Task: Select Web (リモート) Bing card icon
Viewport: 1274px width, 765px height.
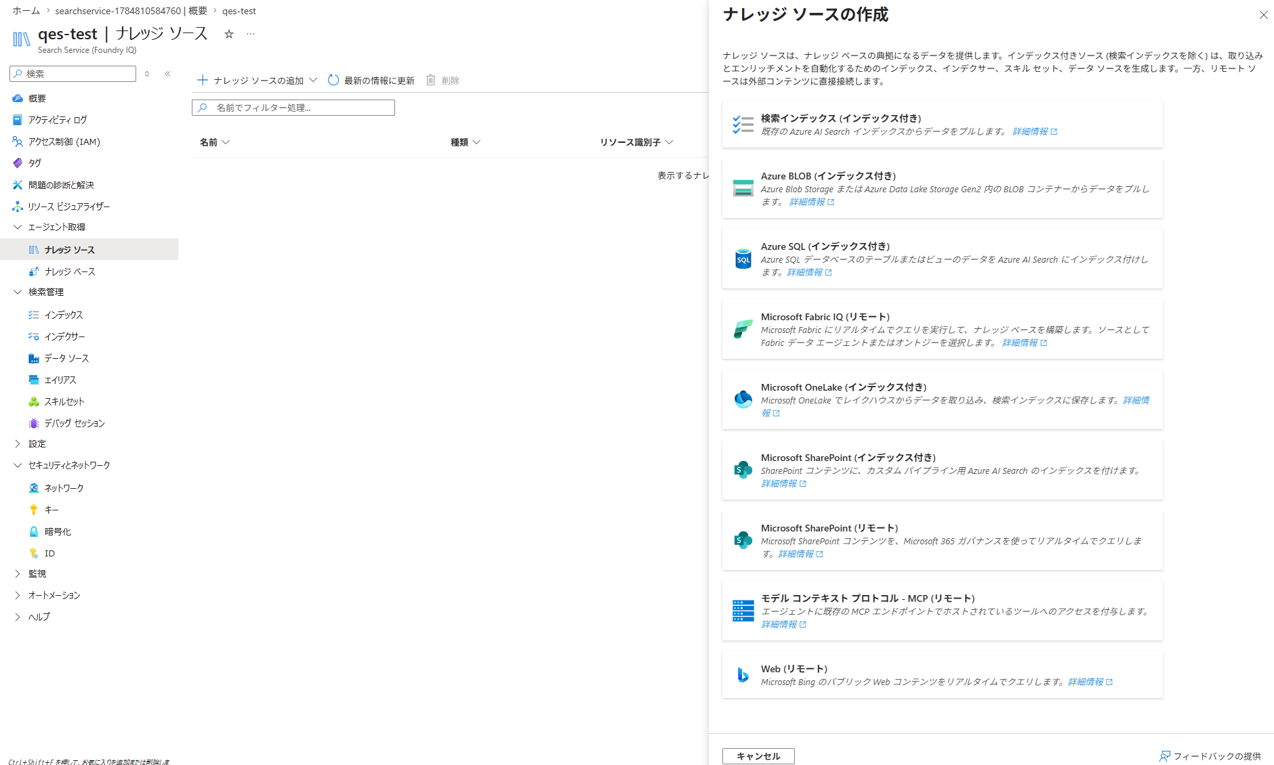Action: pyautogui.click(x=743, y=675)
